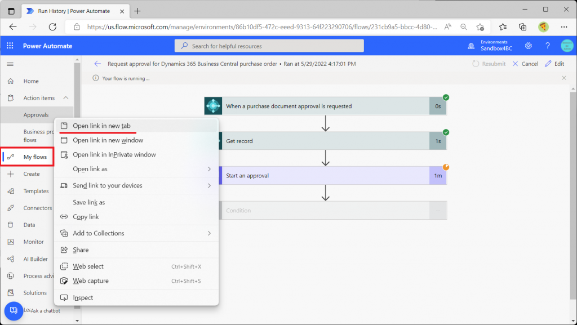Click the Templates icon in sidebar

coord(11,191)
